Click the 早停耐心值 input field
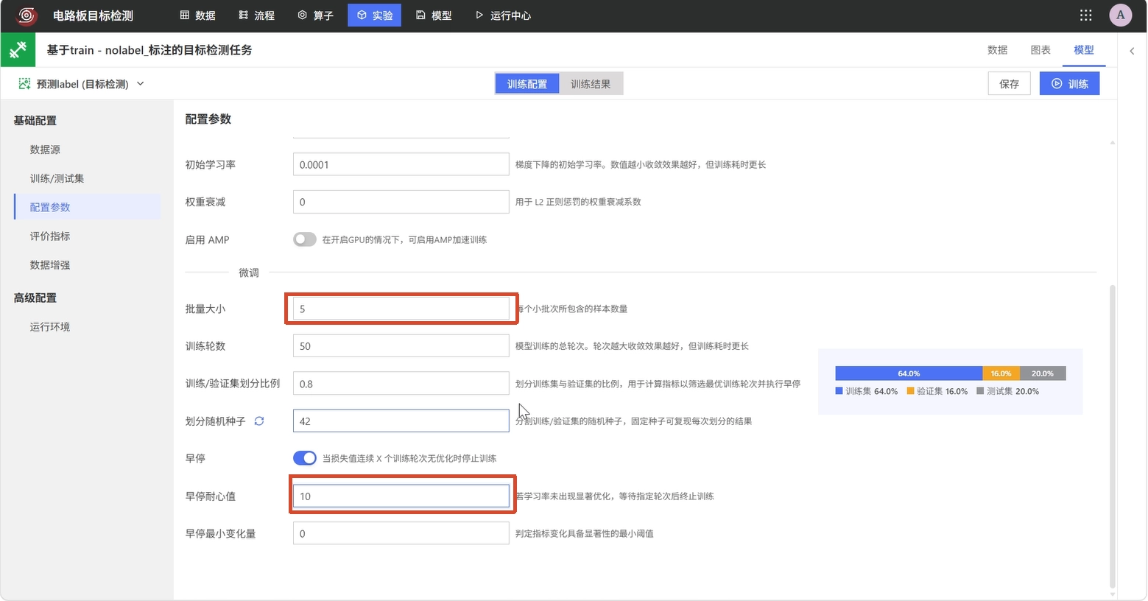 (401, 496)
